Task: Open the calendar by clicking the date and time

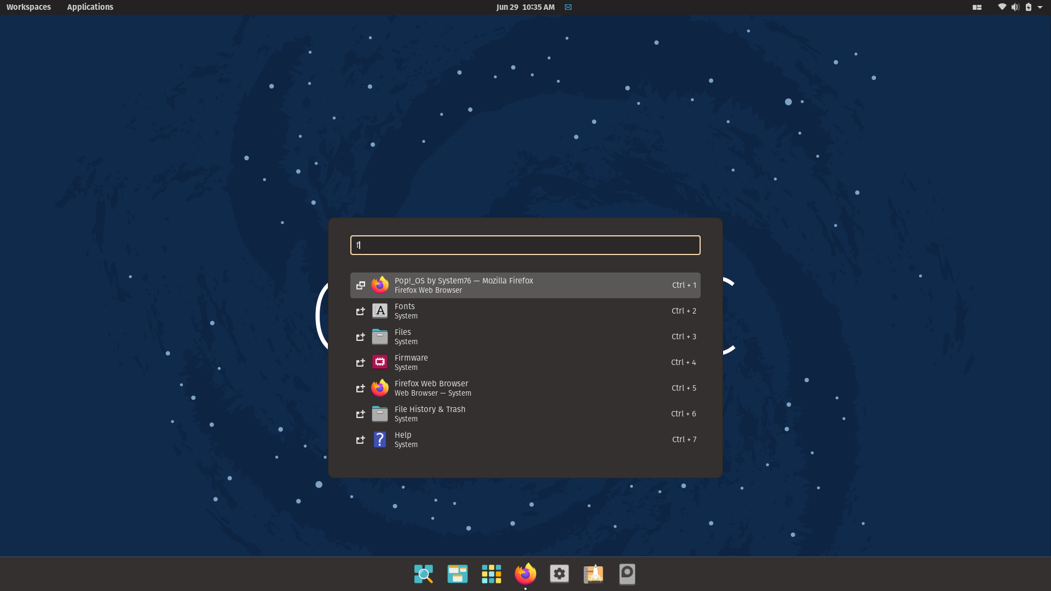Action: (524, 7)
